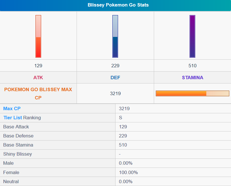Select 3219 beside the orange bar
This screenshot has height=186, width=231.
point(115,93)
